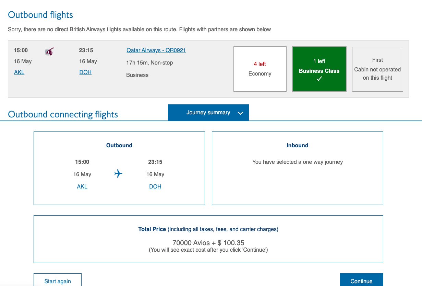Click the airplane icon in Outbound summary

tap(118, 174)
